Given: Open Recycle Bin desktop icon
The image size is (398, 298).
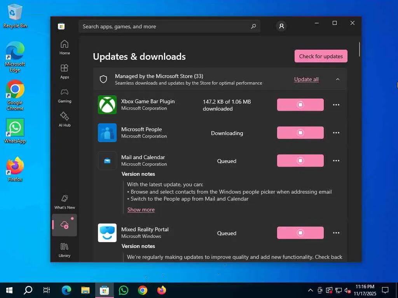Looking at the screenshot, I should tap(15, 16).
